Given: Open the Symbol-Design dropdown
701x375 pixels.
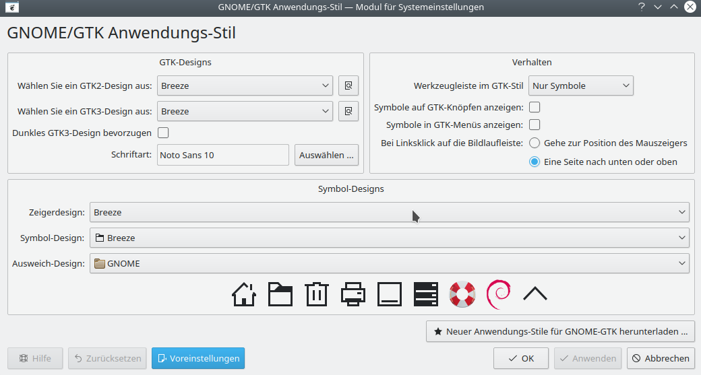Looking at the screenshot, I should 390,238.
